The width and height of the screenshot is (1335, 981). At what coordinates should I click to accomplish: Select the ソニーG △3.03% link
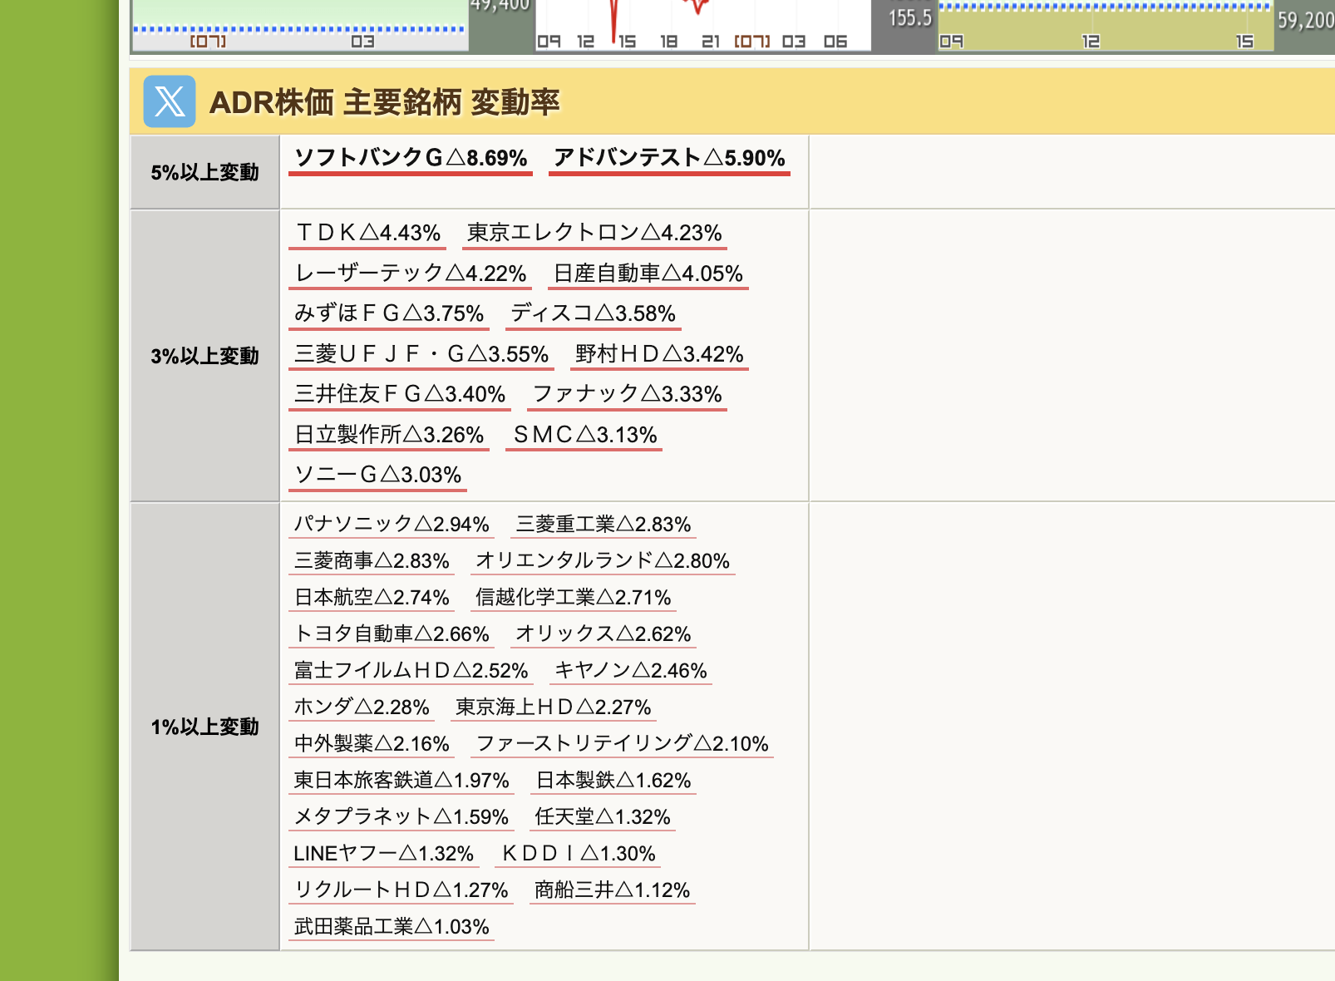point(378,475)
